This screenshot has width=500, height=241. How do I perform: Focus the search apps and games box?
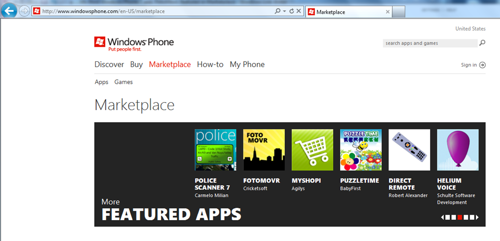[430, 43]
